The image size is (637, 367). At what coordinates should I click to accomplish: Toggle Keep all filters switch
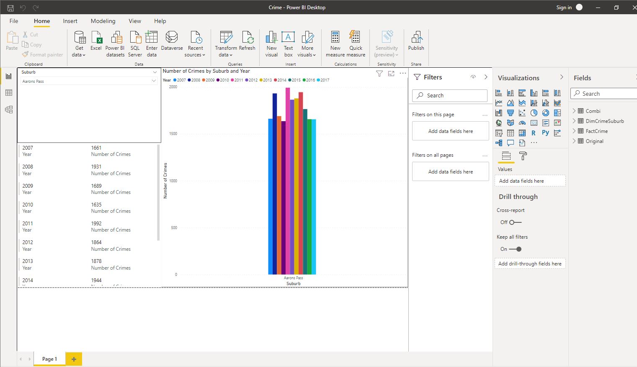click(516, 249)
